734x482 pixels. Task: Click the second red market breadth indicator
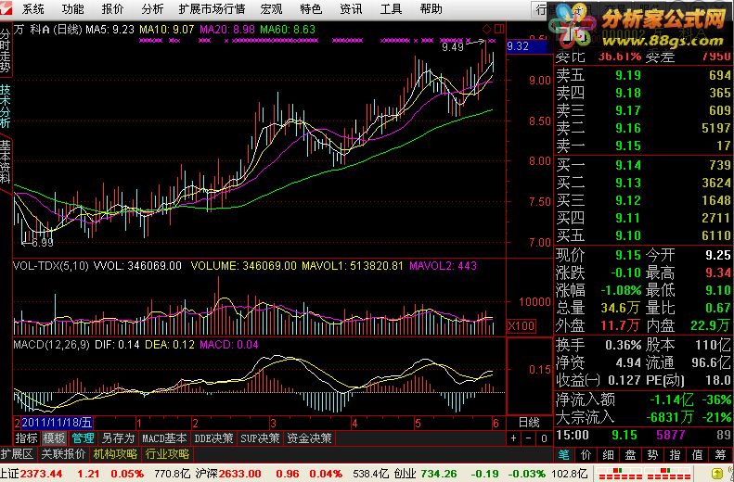(x=670, y=473)
